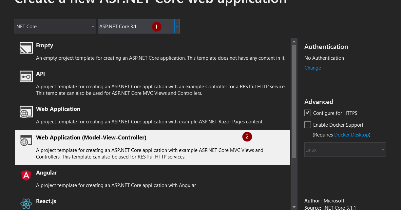Click the scroll down arrow of template list
The height and width of the screenshot is (210, 401).
(294, 207)
